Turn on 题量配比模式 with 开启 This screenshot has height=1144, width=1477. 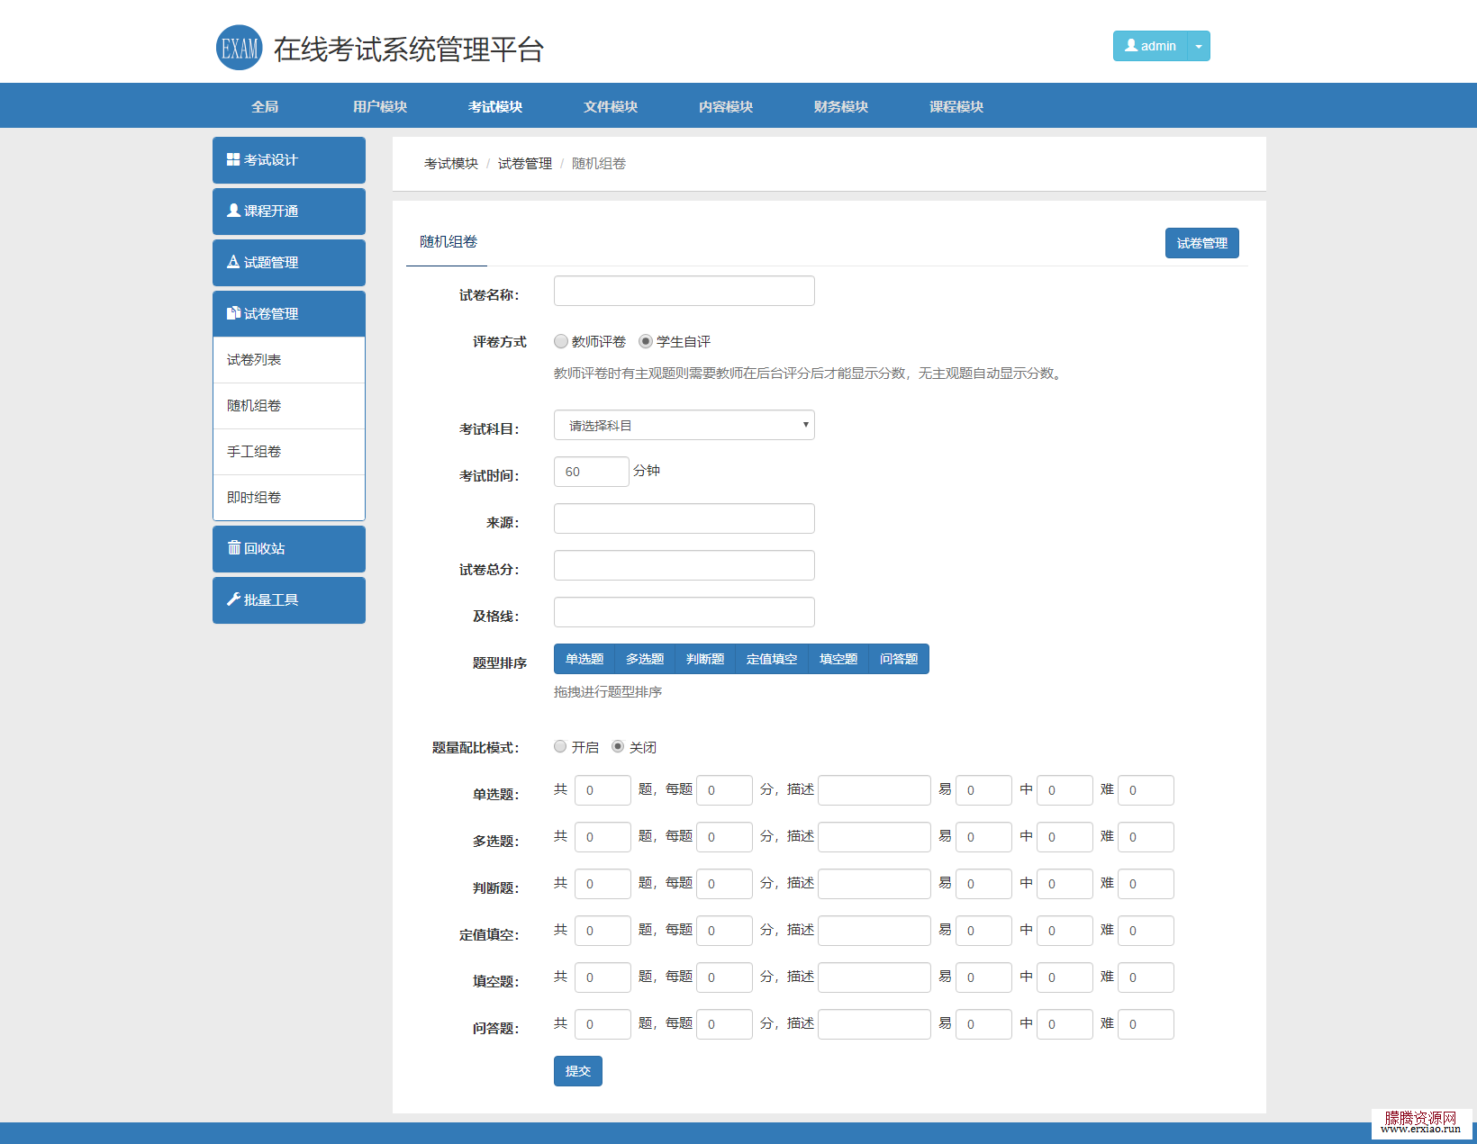tap(560, 746)
